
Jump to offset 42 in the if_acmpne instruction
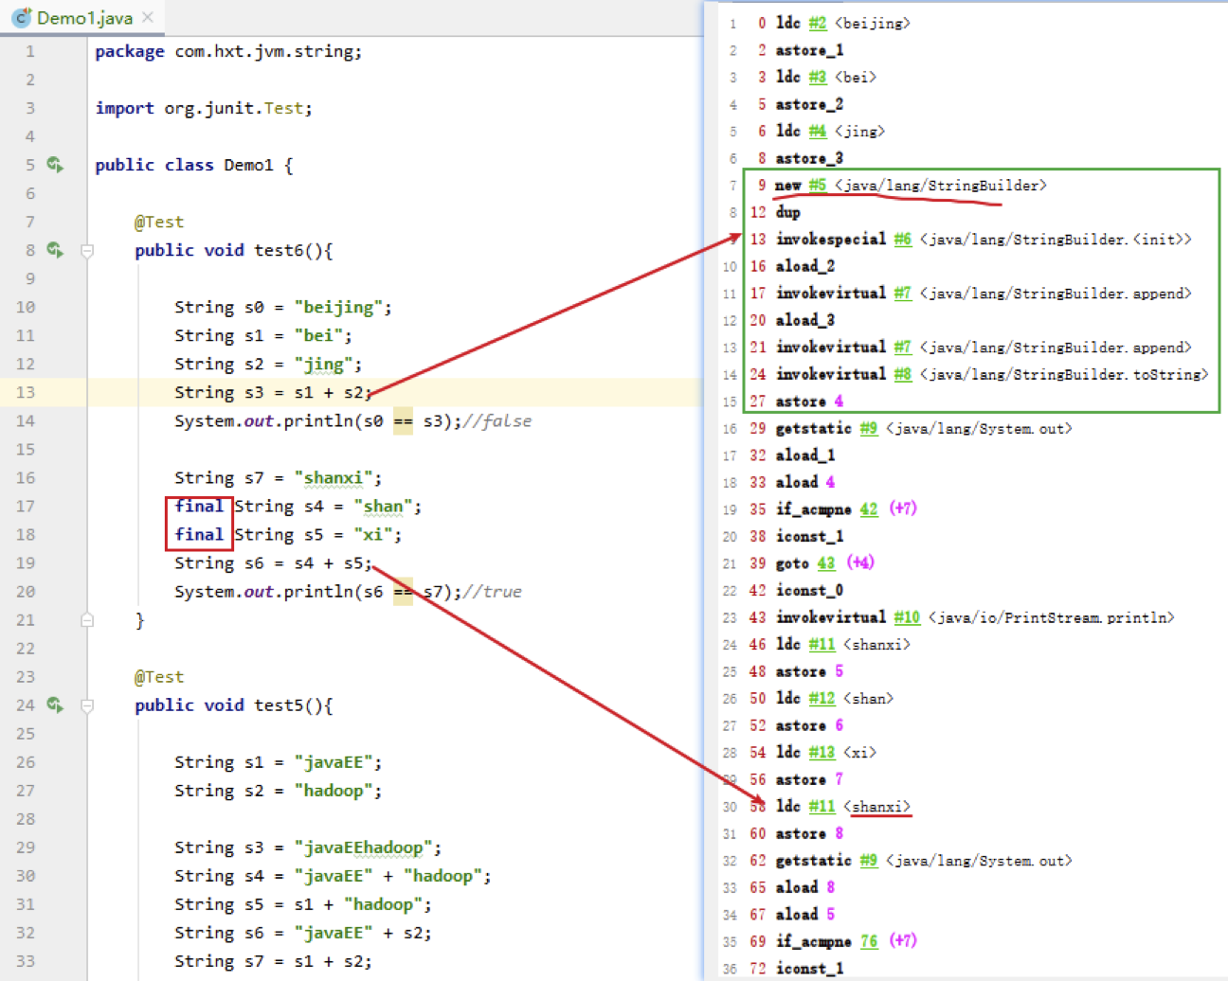click(869, 509)
